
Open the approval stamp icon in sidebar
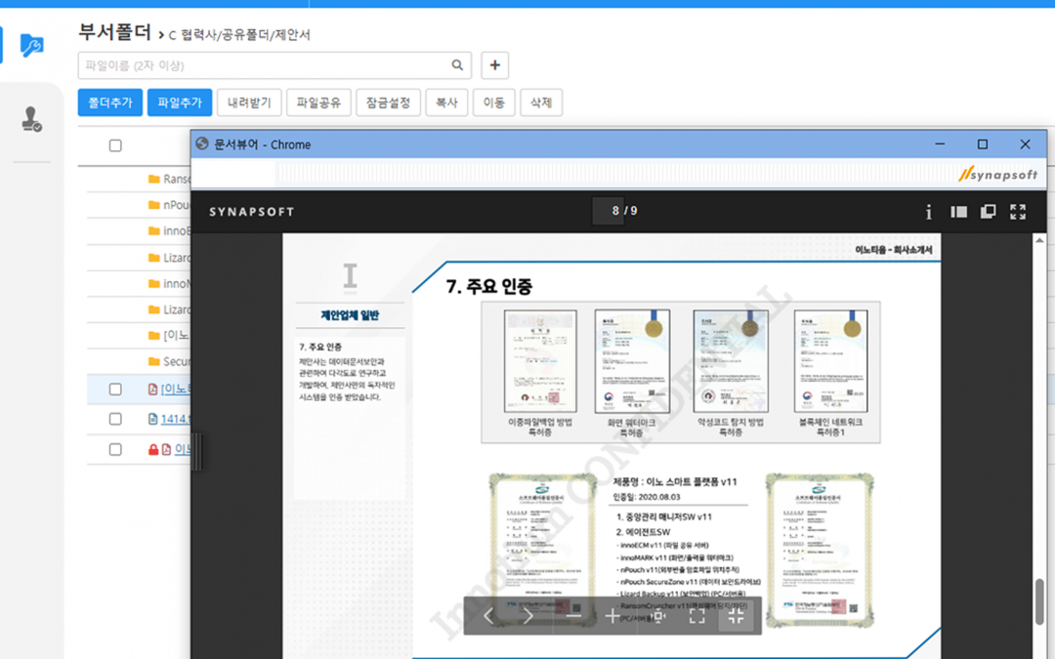(31, 119)
